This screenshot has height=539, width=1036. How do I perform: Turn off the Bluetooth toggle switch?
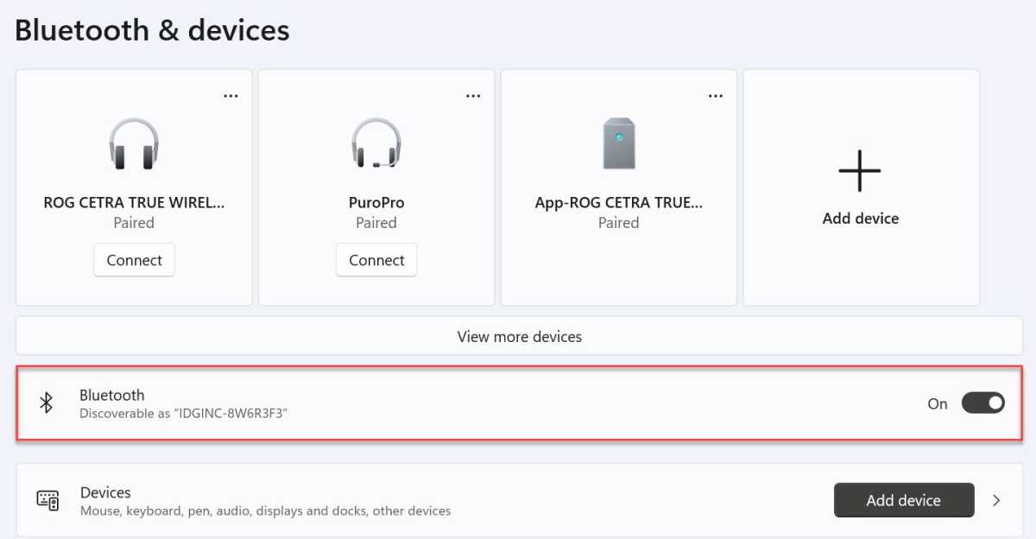click(x=983, y=403)
